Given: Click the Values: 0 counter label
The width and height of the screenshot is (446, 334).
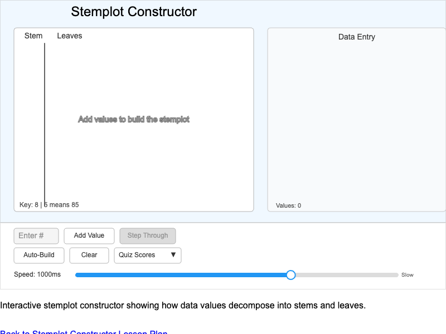Looking at the screenshot, I should pyautogui.click(x=287, y=205).
